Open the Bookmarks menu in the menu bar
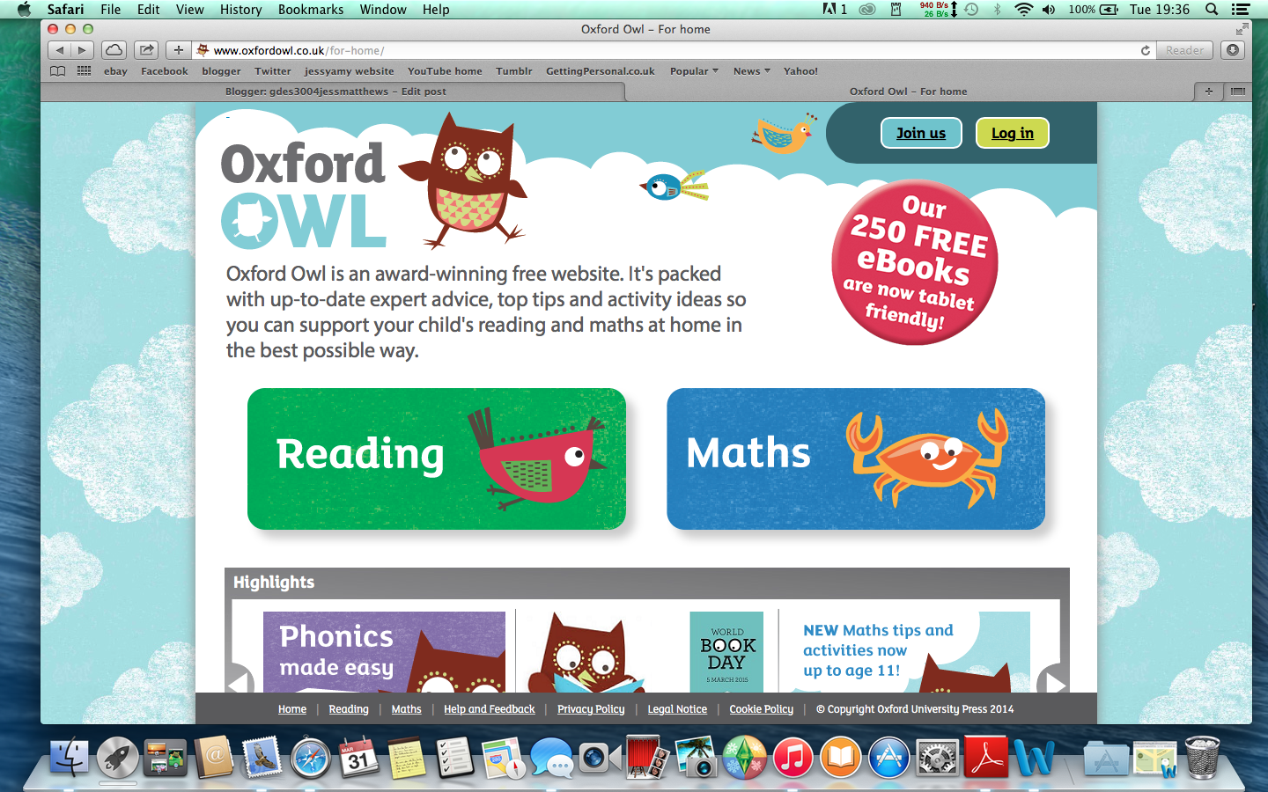This screenshot has height=792, width=1268. pyautogui.click(x=311, y=10)
